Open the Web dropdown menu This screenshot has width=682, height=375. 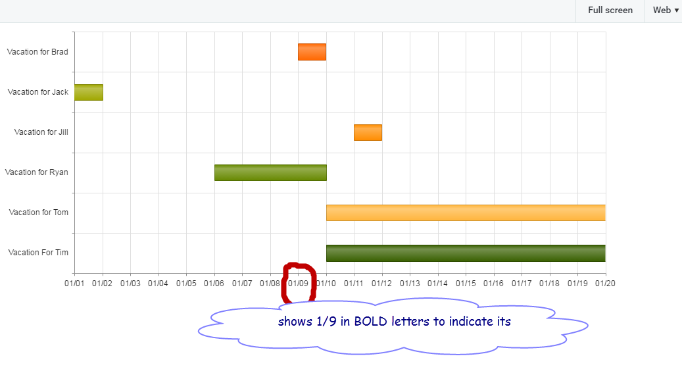[666, 11]
